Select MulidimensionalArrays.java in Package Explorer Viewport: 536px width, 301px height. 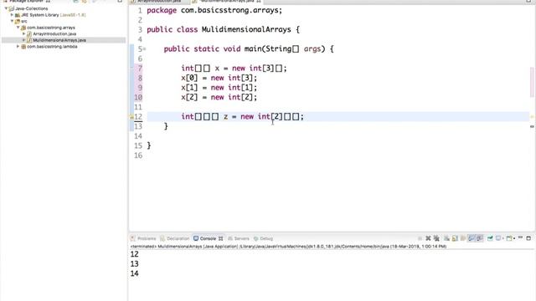coord(59,40)
